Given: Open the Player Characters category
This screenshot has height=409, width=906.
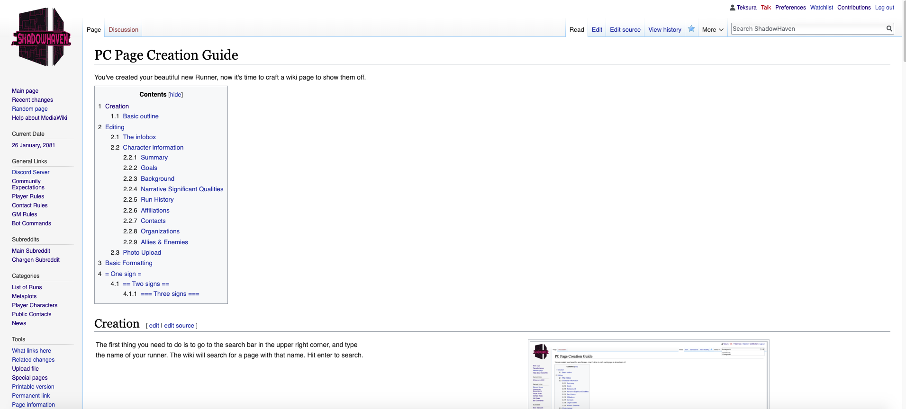Looking at the screenshot, I should [x=35, y=305].
